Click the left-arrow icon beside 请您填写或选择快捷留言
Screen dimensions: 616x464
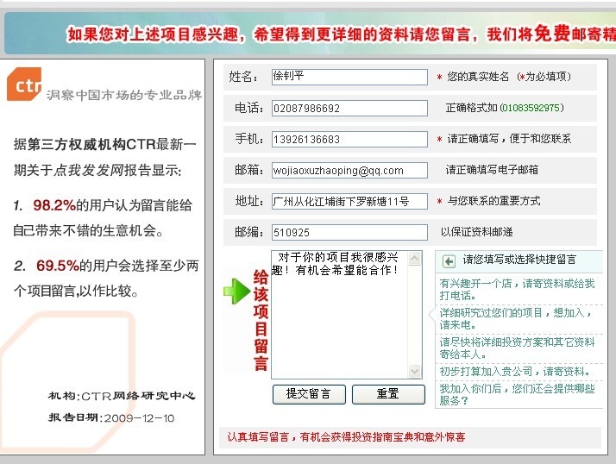pyautogui.click(x=449, y=261)
